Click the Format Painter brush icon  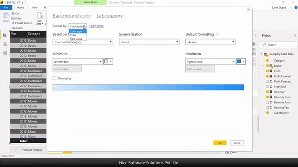[x=13, y=23]
